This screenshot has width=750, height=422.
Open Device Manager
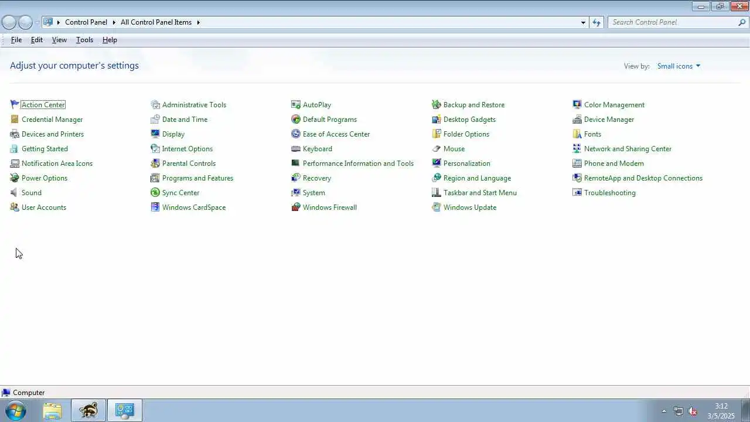[609, 120]
